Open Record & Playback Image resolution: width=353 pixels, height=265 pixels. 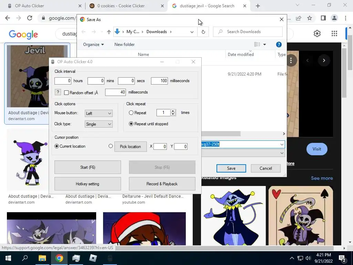coord(162,184)
